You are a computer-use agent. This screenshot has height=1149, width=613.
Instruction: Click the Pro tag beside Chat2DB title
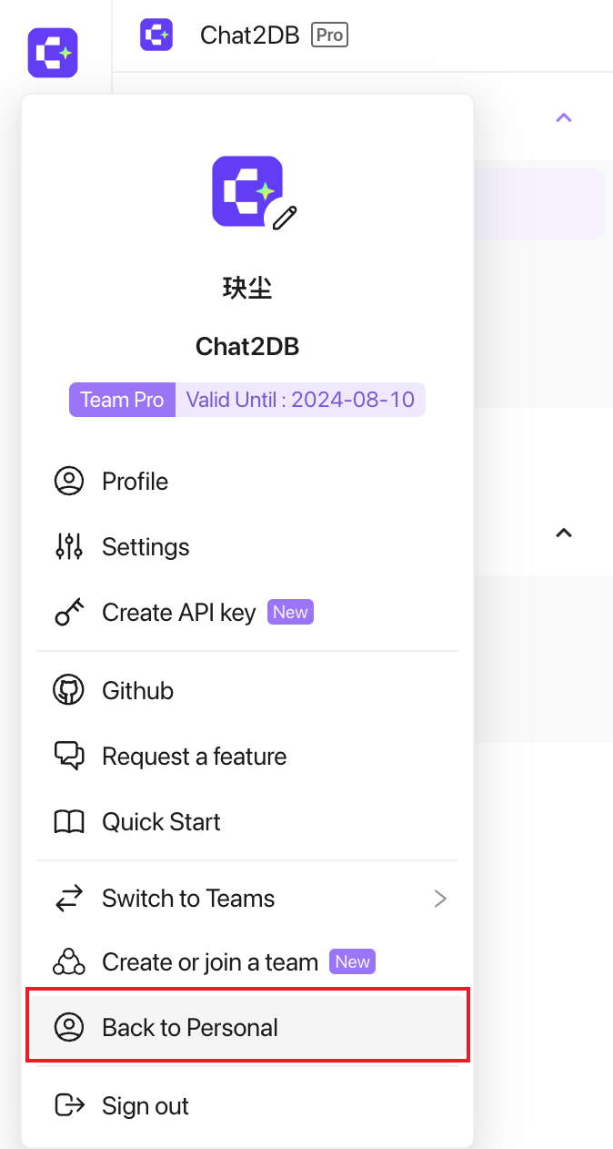pos(330,35)
